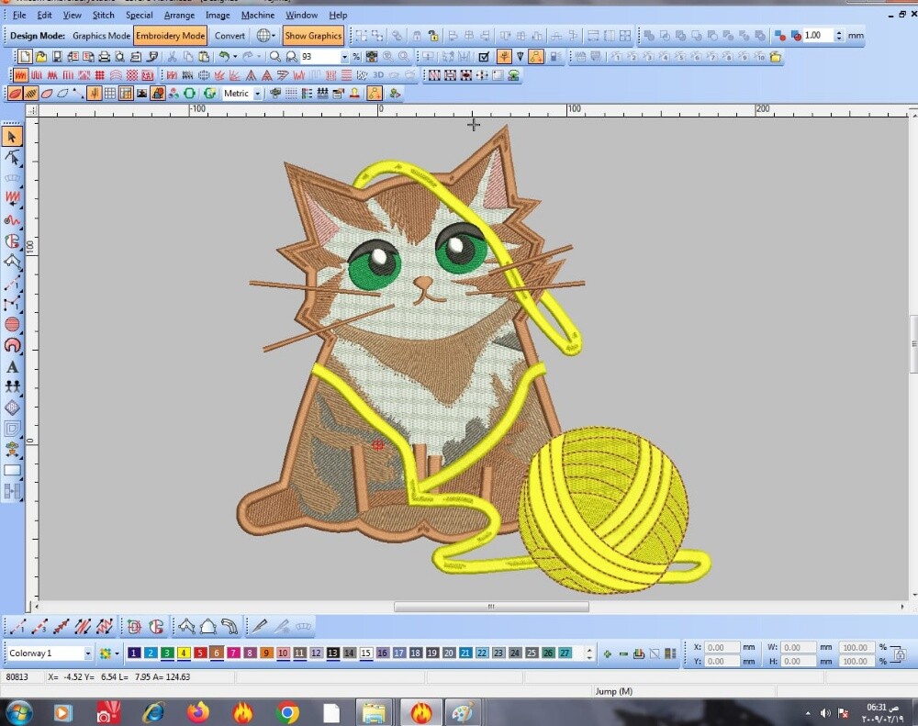Screen dimensions: 918x726
Task: Toggle Embroidery Mode
Action: [171, 36]
